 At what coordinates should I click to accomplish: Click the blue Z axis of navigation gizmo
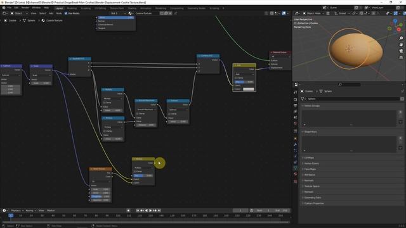395,21
